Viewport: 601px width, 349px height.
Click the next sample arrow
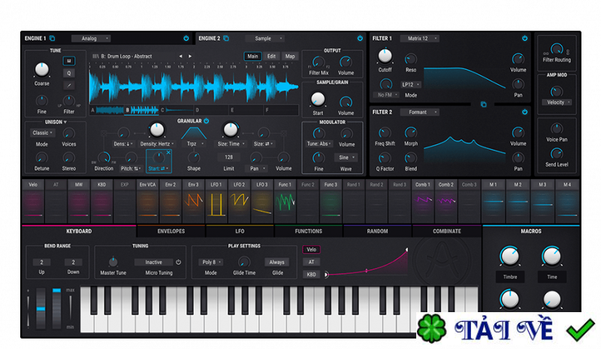[190, 56]
